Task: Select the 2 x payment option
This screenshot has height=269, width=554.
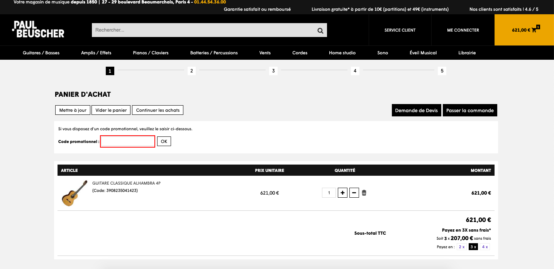Action: click(462, 247)
